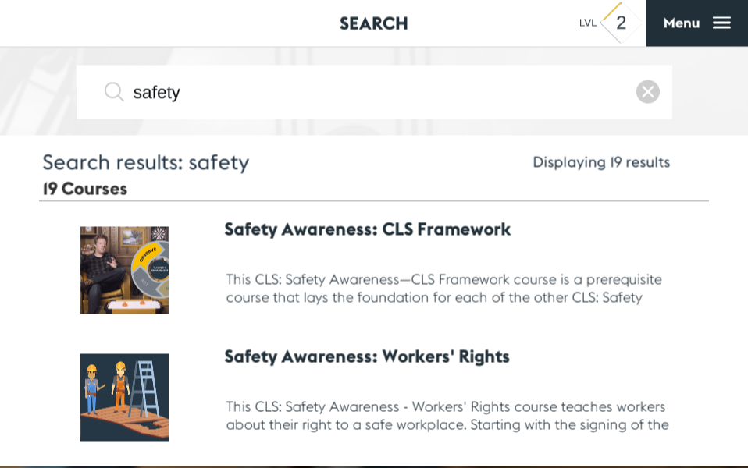
Task: Click the dartboard in the CLS Framework thumbnail
Action: click(x=160, y=234)
